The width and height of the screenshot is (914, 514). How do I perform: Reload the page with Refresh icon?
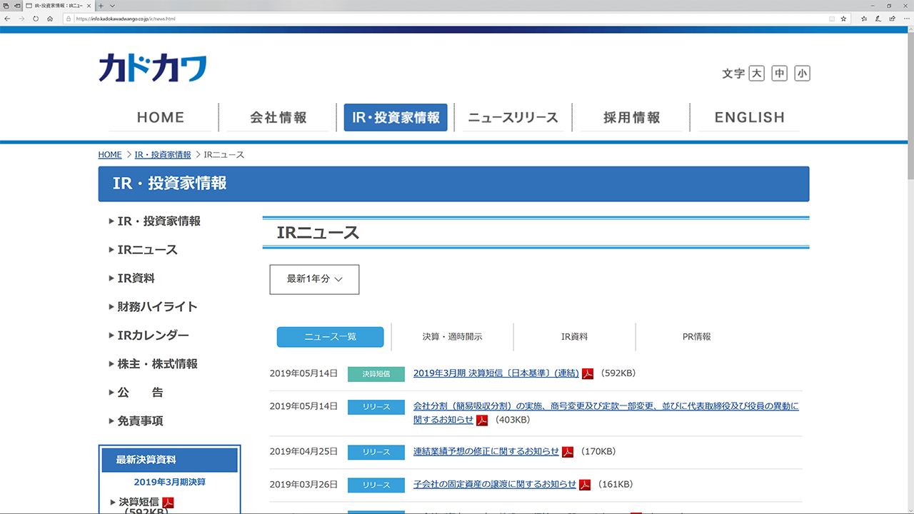coord(36,19)
